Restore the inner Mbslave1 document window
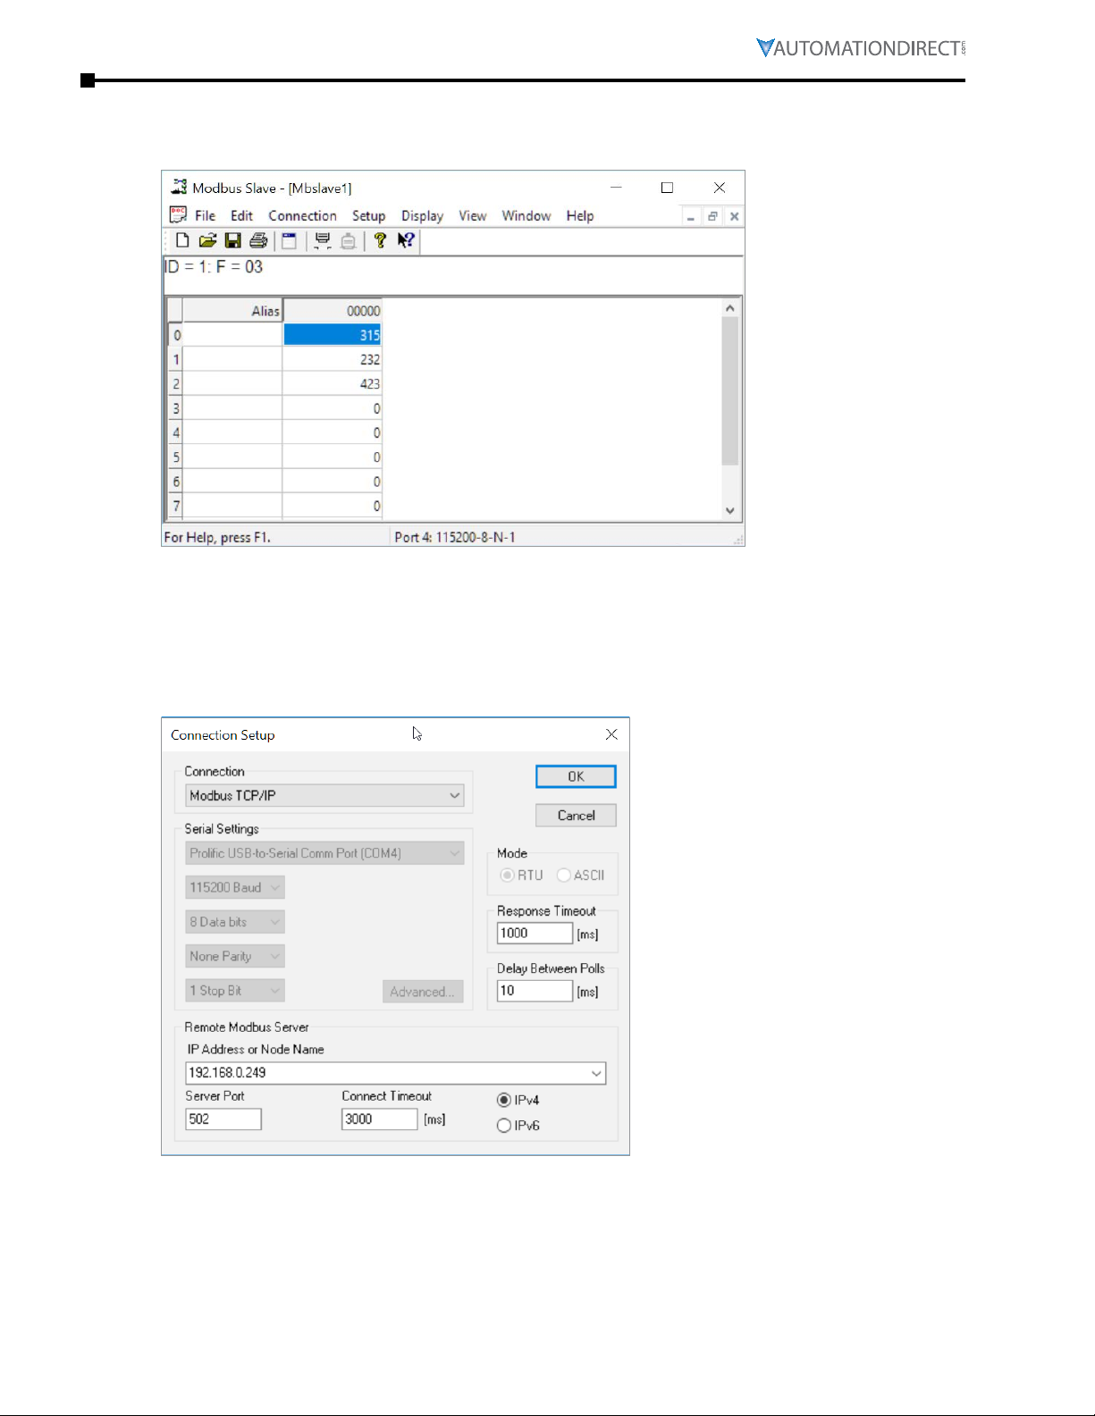 click(x=712, y=216)
